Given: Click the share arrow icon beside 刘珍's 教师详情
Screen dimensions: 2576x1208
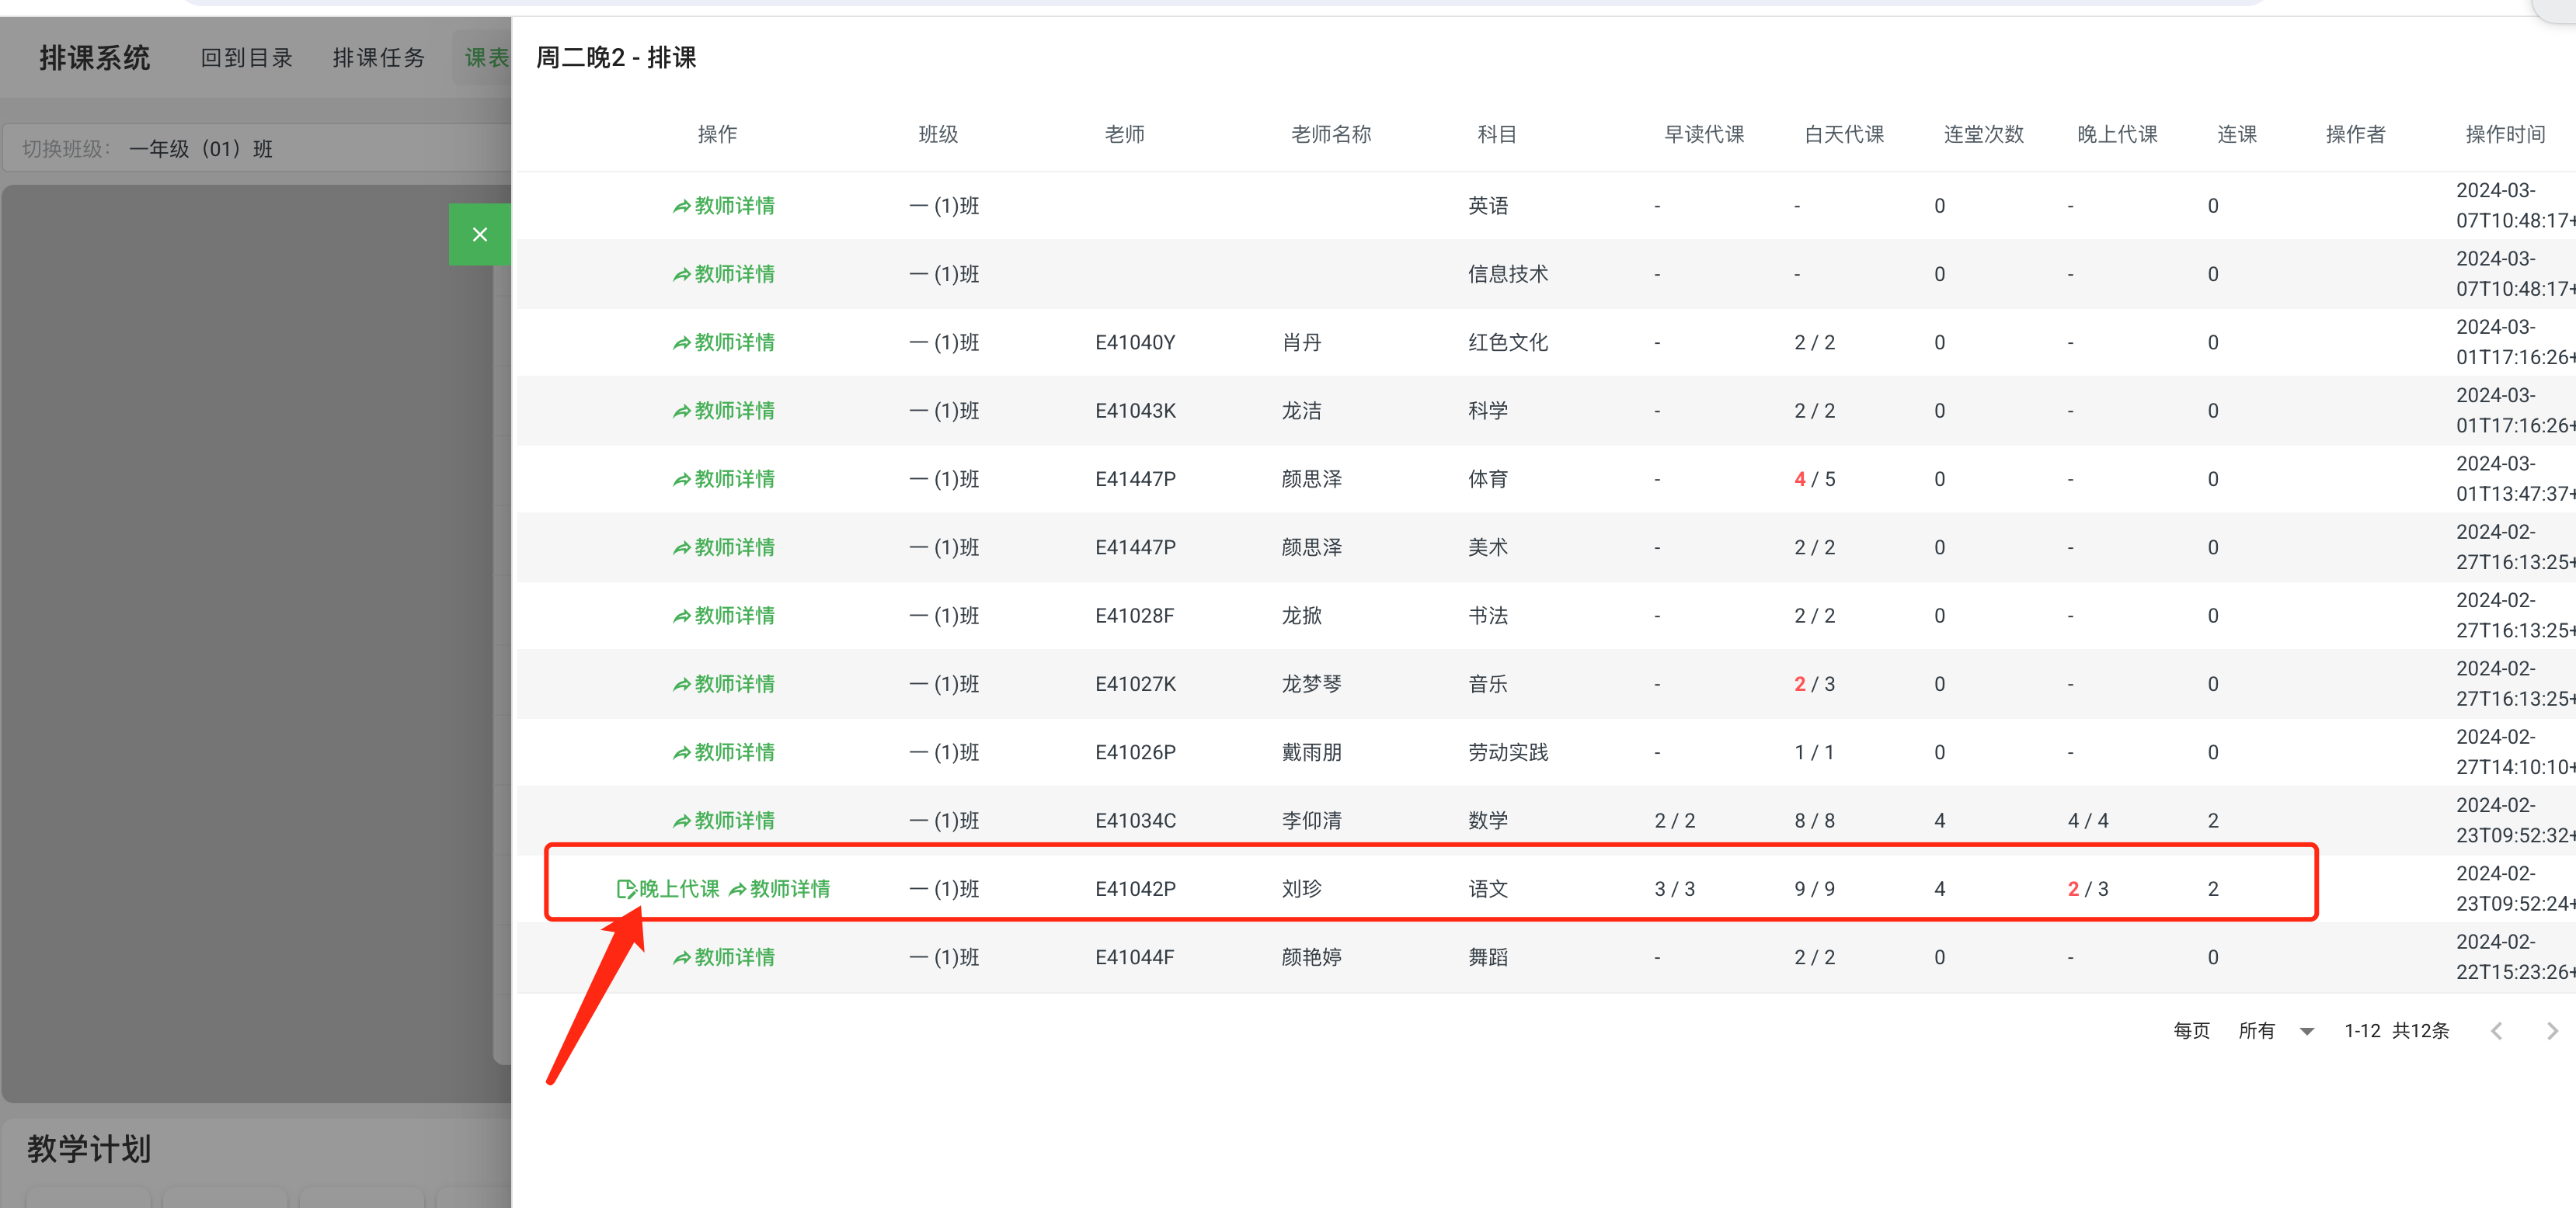Looking at the screenshot, I should tap(737, 888).
